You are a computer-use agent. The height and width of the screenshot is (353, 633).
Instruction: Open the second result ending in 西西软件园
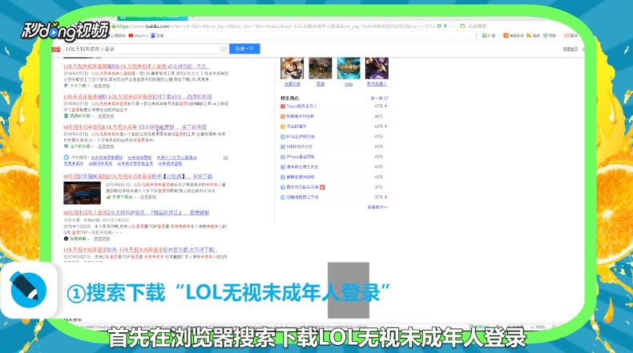coord(138,97)
